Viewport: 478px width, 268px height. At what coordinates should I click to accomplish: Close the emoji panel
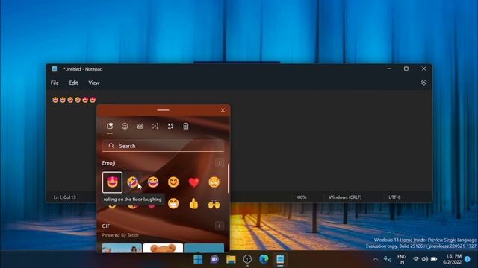pos(223,110)
